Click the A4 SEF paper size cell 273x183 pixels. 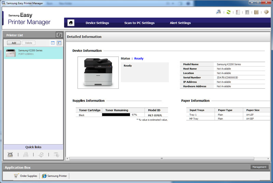coord(250,119)
